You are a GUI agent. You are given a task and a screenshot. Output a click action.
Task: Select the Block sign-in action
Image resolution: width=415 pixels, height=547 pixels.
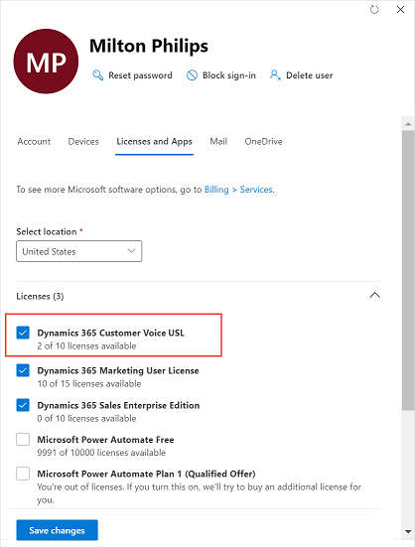click(x=229, y=75)
